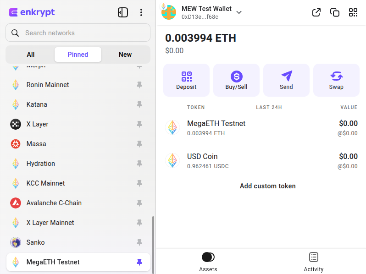Unpin the Avalanche C-Chain network
Screen dimensions: 366x274
click(x=139, y=203)
